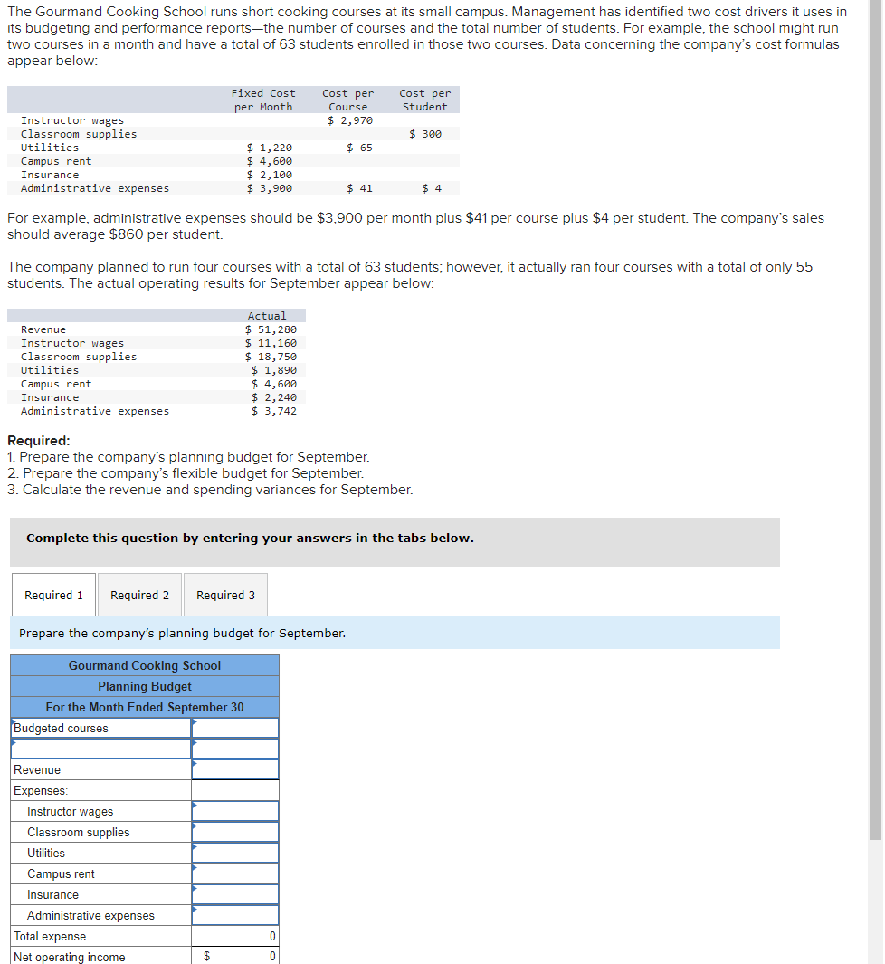Screen dimensions: 885x964
Task: Click 'Complete this question' instruction text
Action: [250, 538]
